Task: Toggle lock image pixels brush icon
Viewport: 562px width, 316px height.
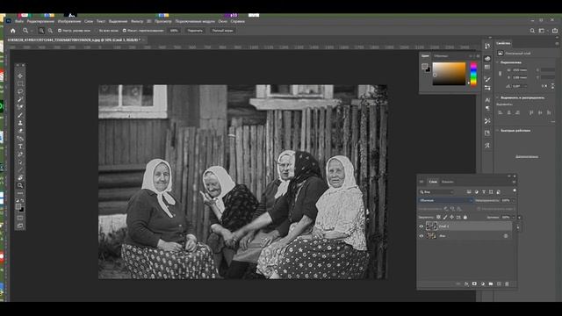Action: 445,217
